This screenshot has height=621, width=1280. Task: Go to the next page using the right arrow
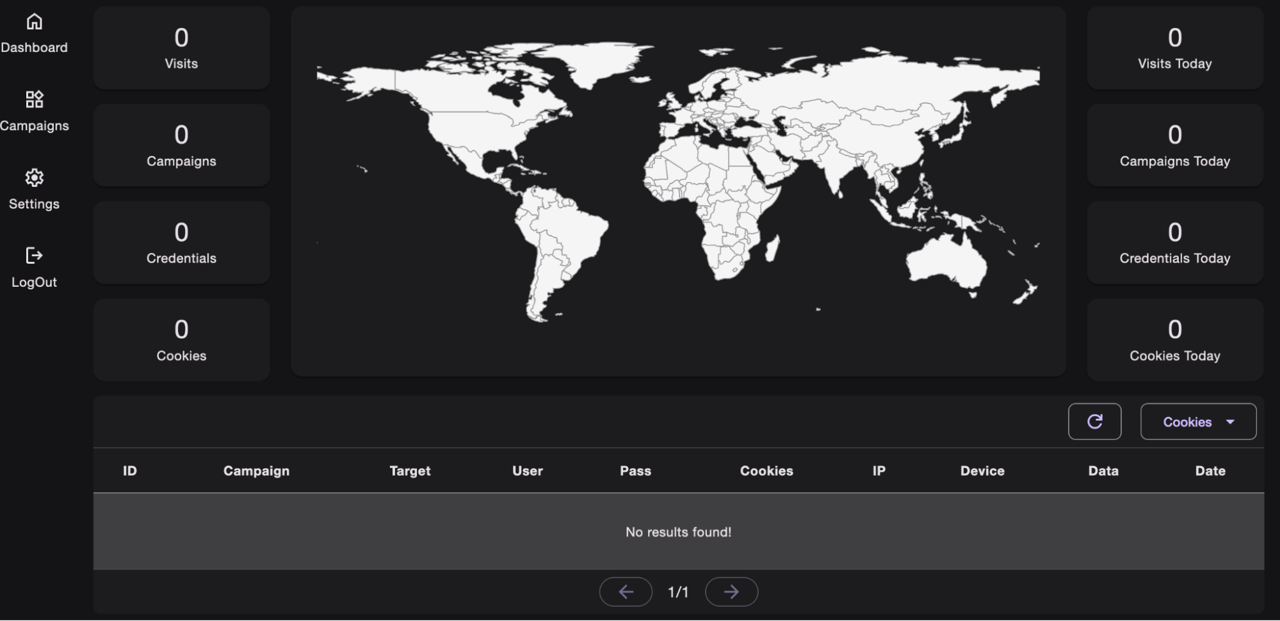click(x=731, y=592)
